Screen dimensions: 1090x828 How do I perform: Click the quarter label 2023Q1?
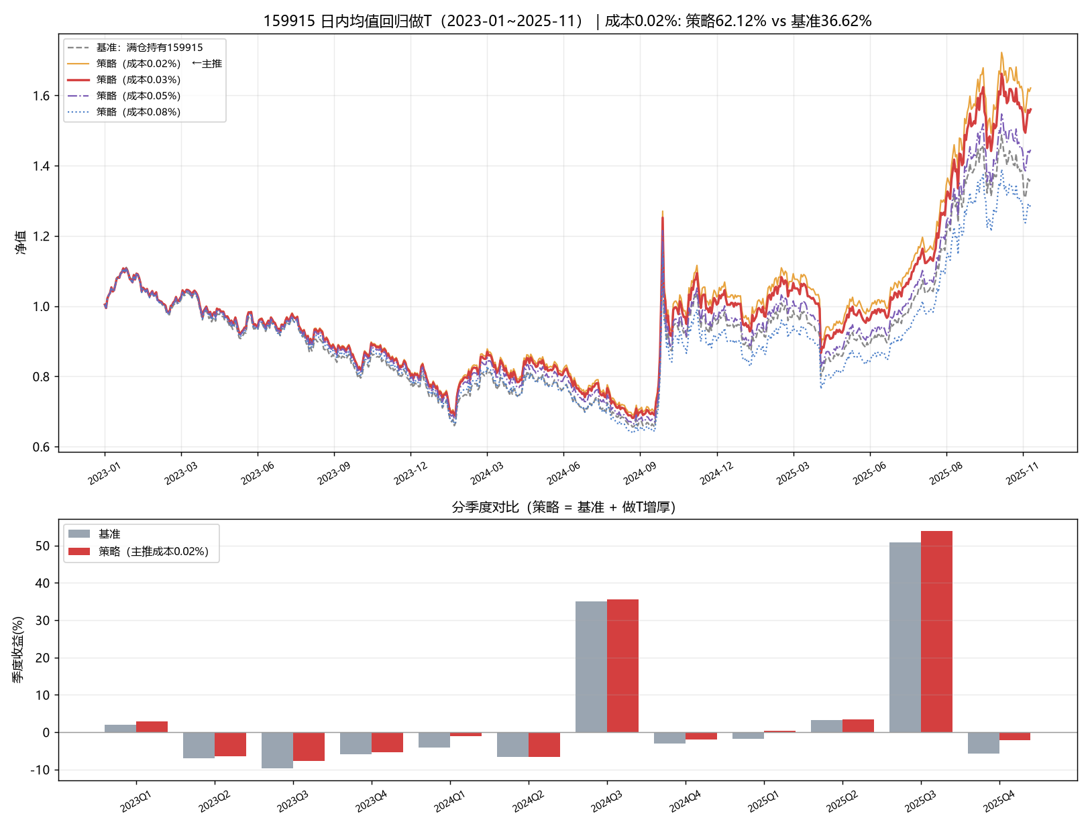click(x=135, y=801)
